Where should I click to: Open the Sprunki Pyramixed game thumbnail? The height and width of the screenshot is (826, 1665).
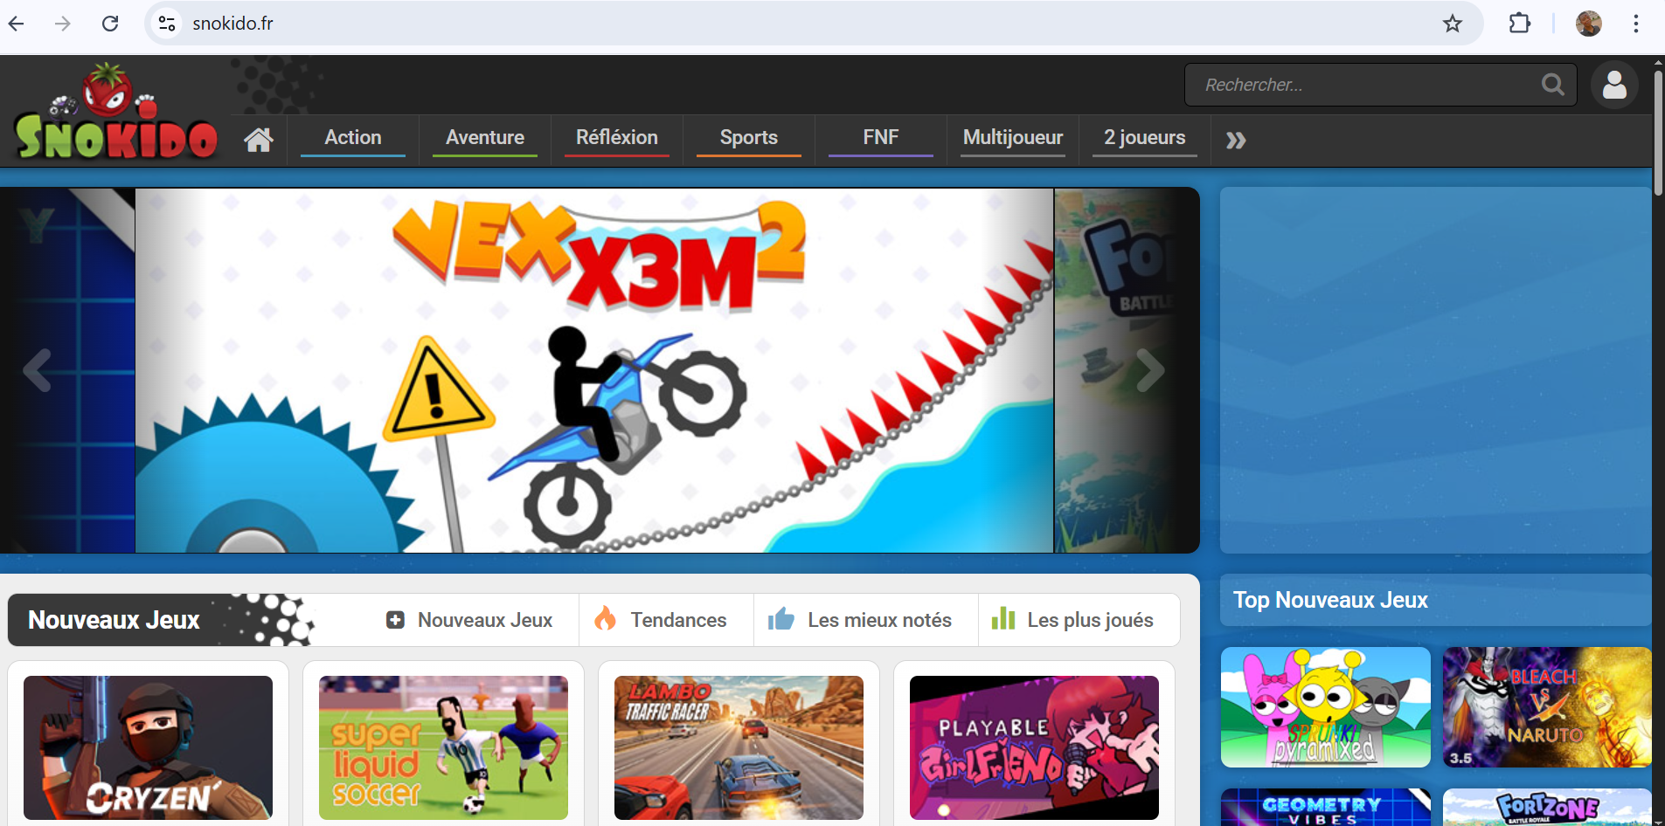[x=1326, y=707]
